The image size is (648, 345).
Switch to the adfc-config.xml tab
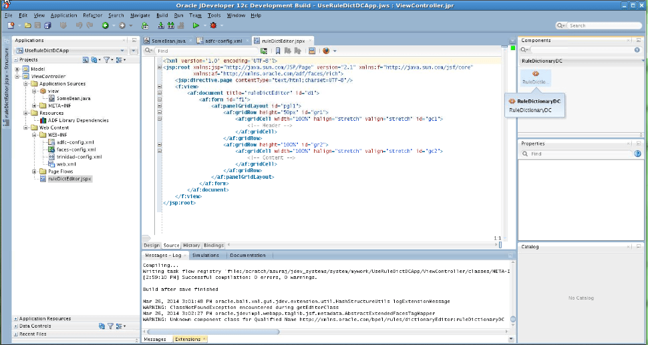point(222,41)
